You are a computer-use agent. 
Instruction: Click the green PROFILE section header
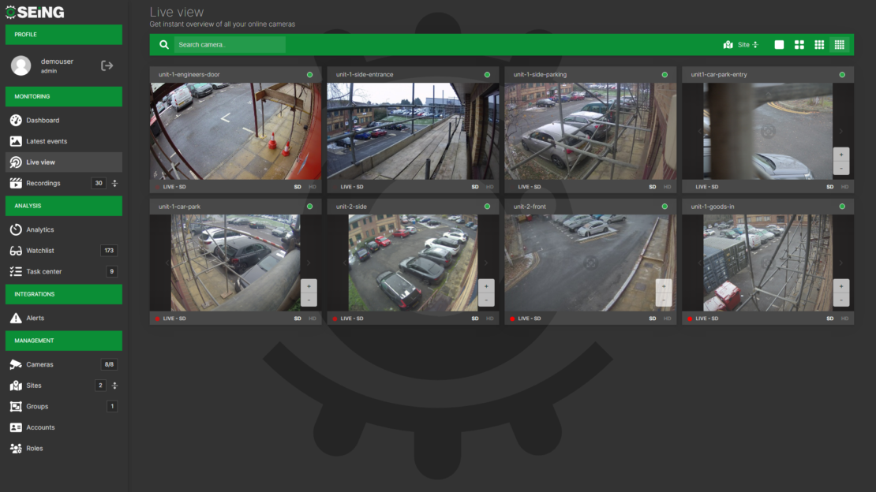(x=63, y=35)
